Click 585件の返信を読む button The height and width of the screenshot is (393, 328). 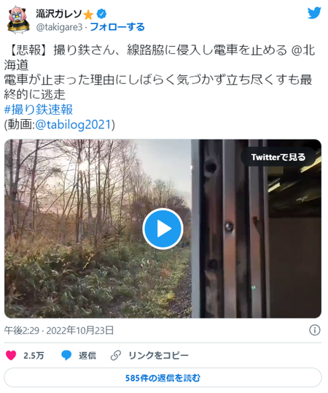[163, 378]
